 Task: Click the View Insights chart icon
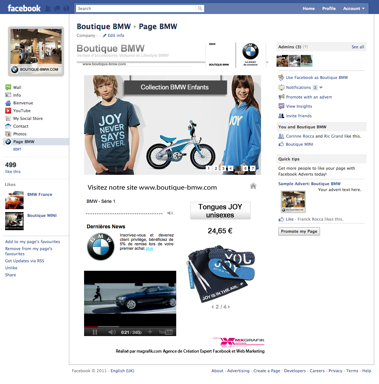pos(281,106)
